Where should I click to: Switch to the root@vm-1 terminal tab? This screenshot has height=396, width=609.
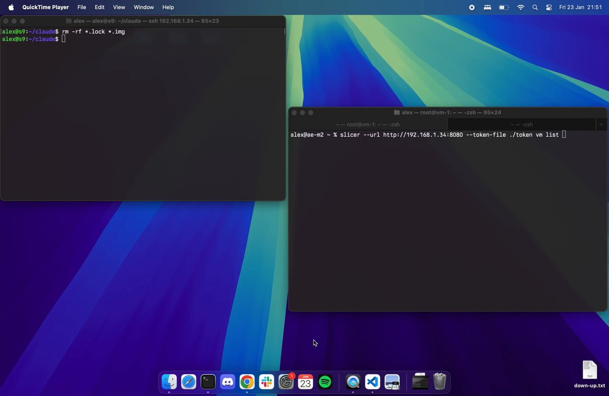click(x=368, y=124)
